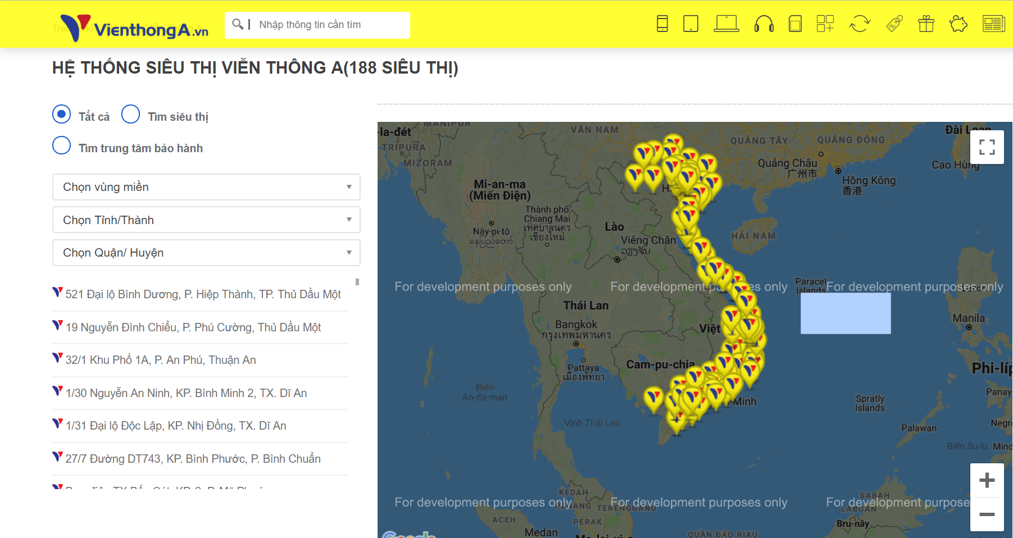
Task: Click the "HẢI NAM" label on the map
Action: point(753,236)
